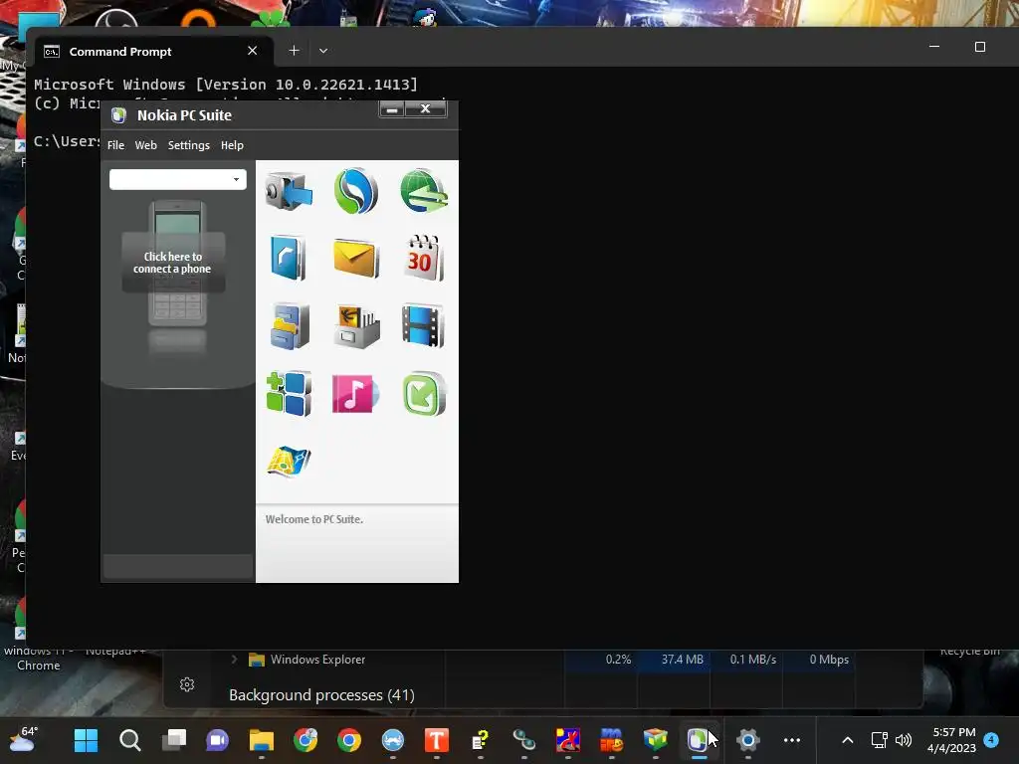The height and width of the screenshot is (764, 1019).
Task: Add a new terminal tab
Action: (294, 50)
